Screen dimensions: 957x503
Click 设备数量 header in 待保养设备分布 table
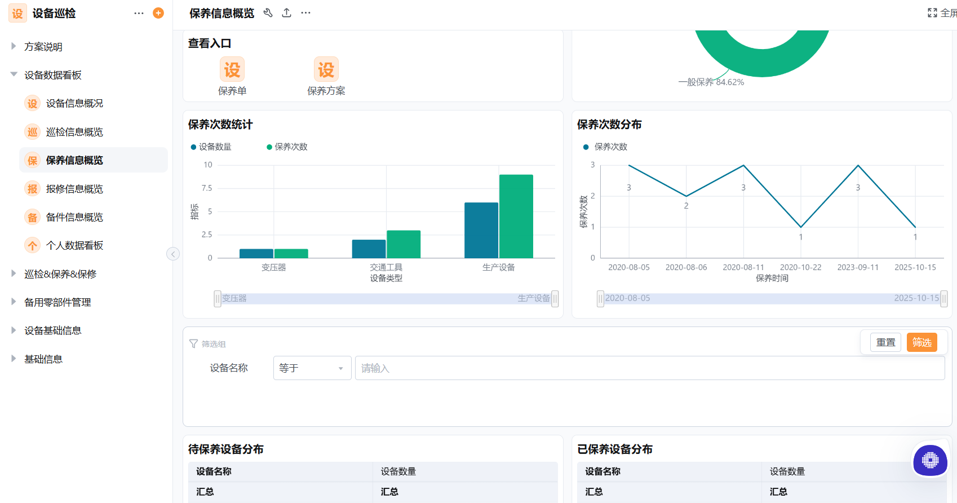tap(398, 471)
